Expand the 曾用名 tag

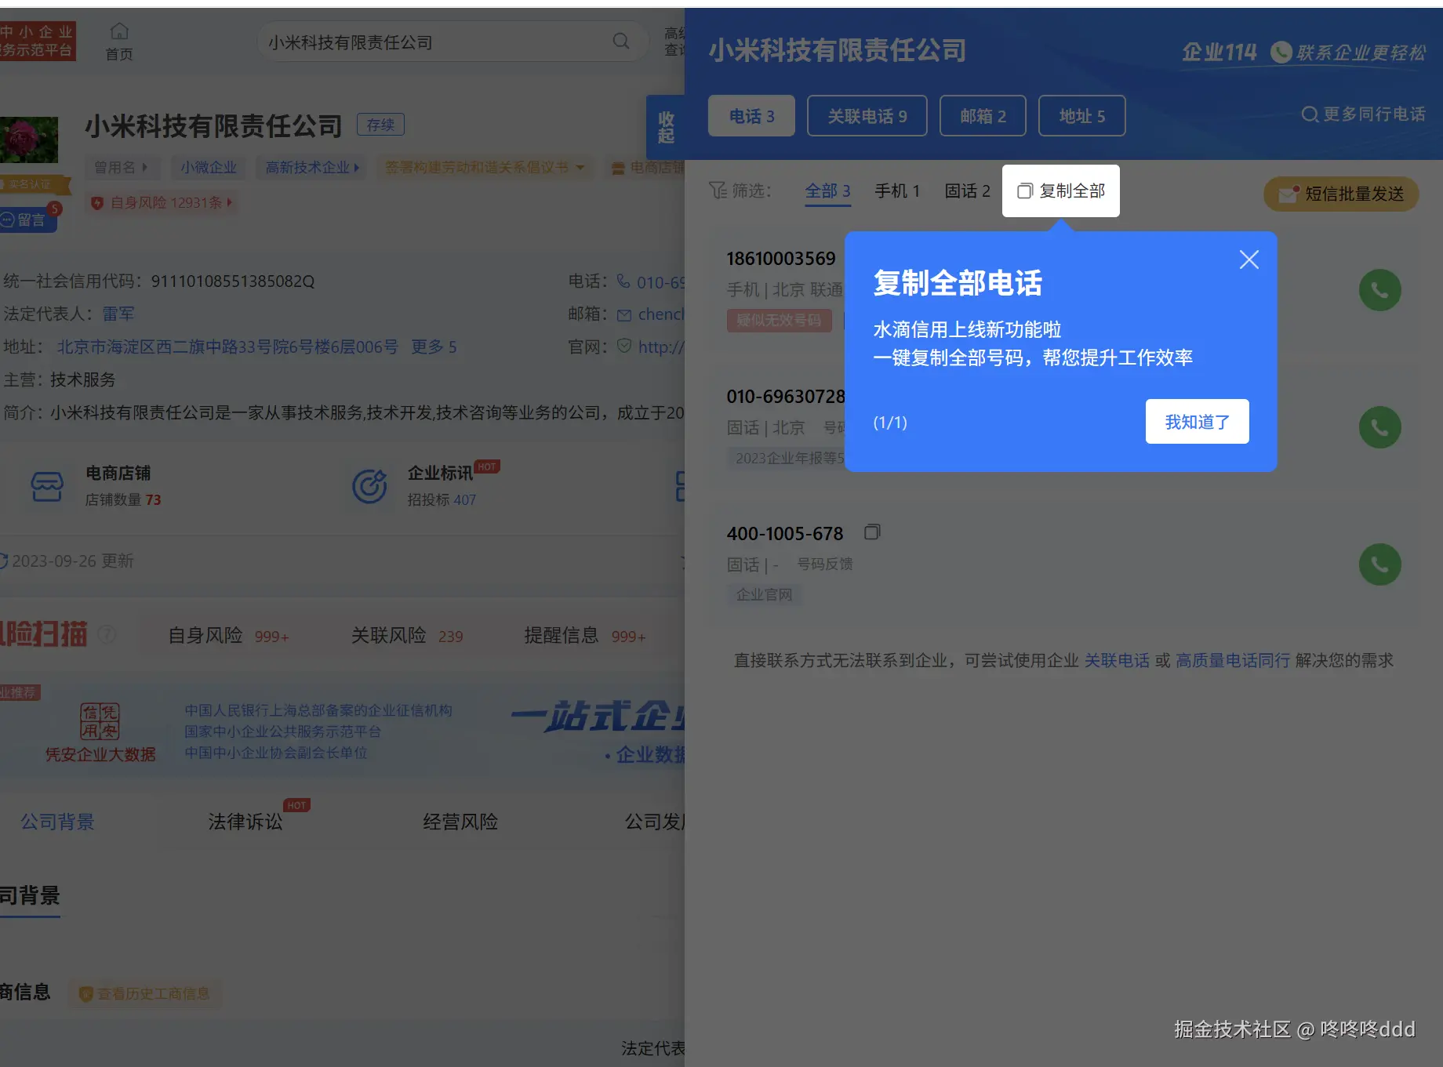pos(121,167)
